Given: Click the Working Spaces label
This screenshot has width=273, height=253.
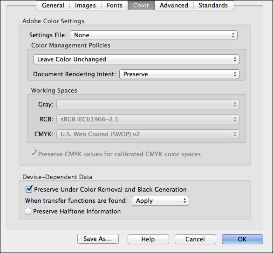Looking at the screenshot, I should tap(54, 91).
